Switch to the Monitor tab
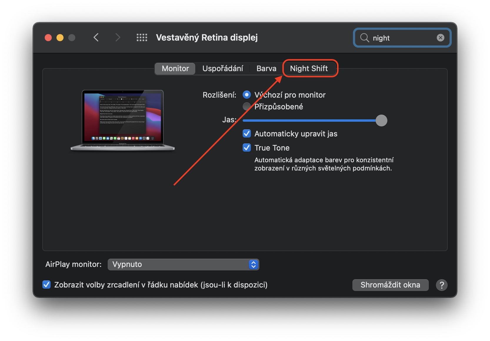Screen dimensions: 490x341 tap(175, 68)
